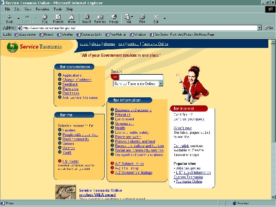Viewport: 276px width, 207px height.
Task: Click the red go search button
Action: [115, 77]
